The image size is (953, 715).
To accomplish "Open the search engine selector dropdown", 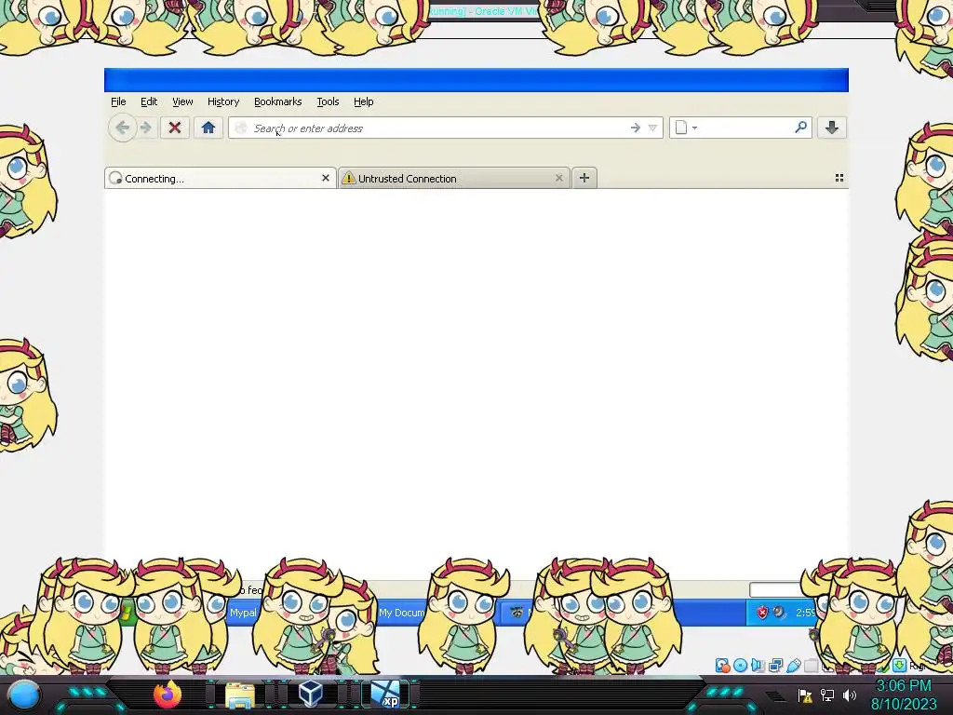I will coord(686,128).
